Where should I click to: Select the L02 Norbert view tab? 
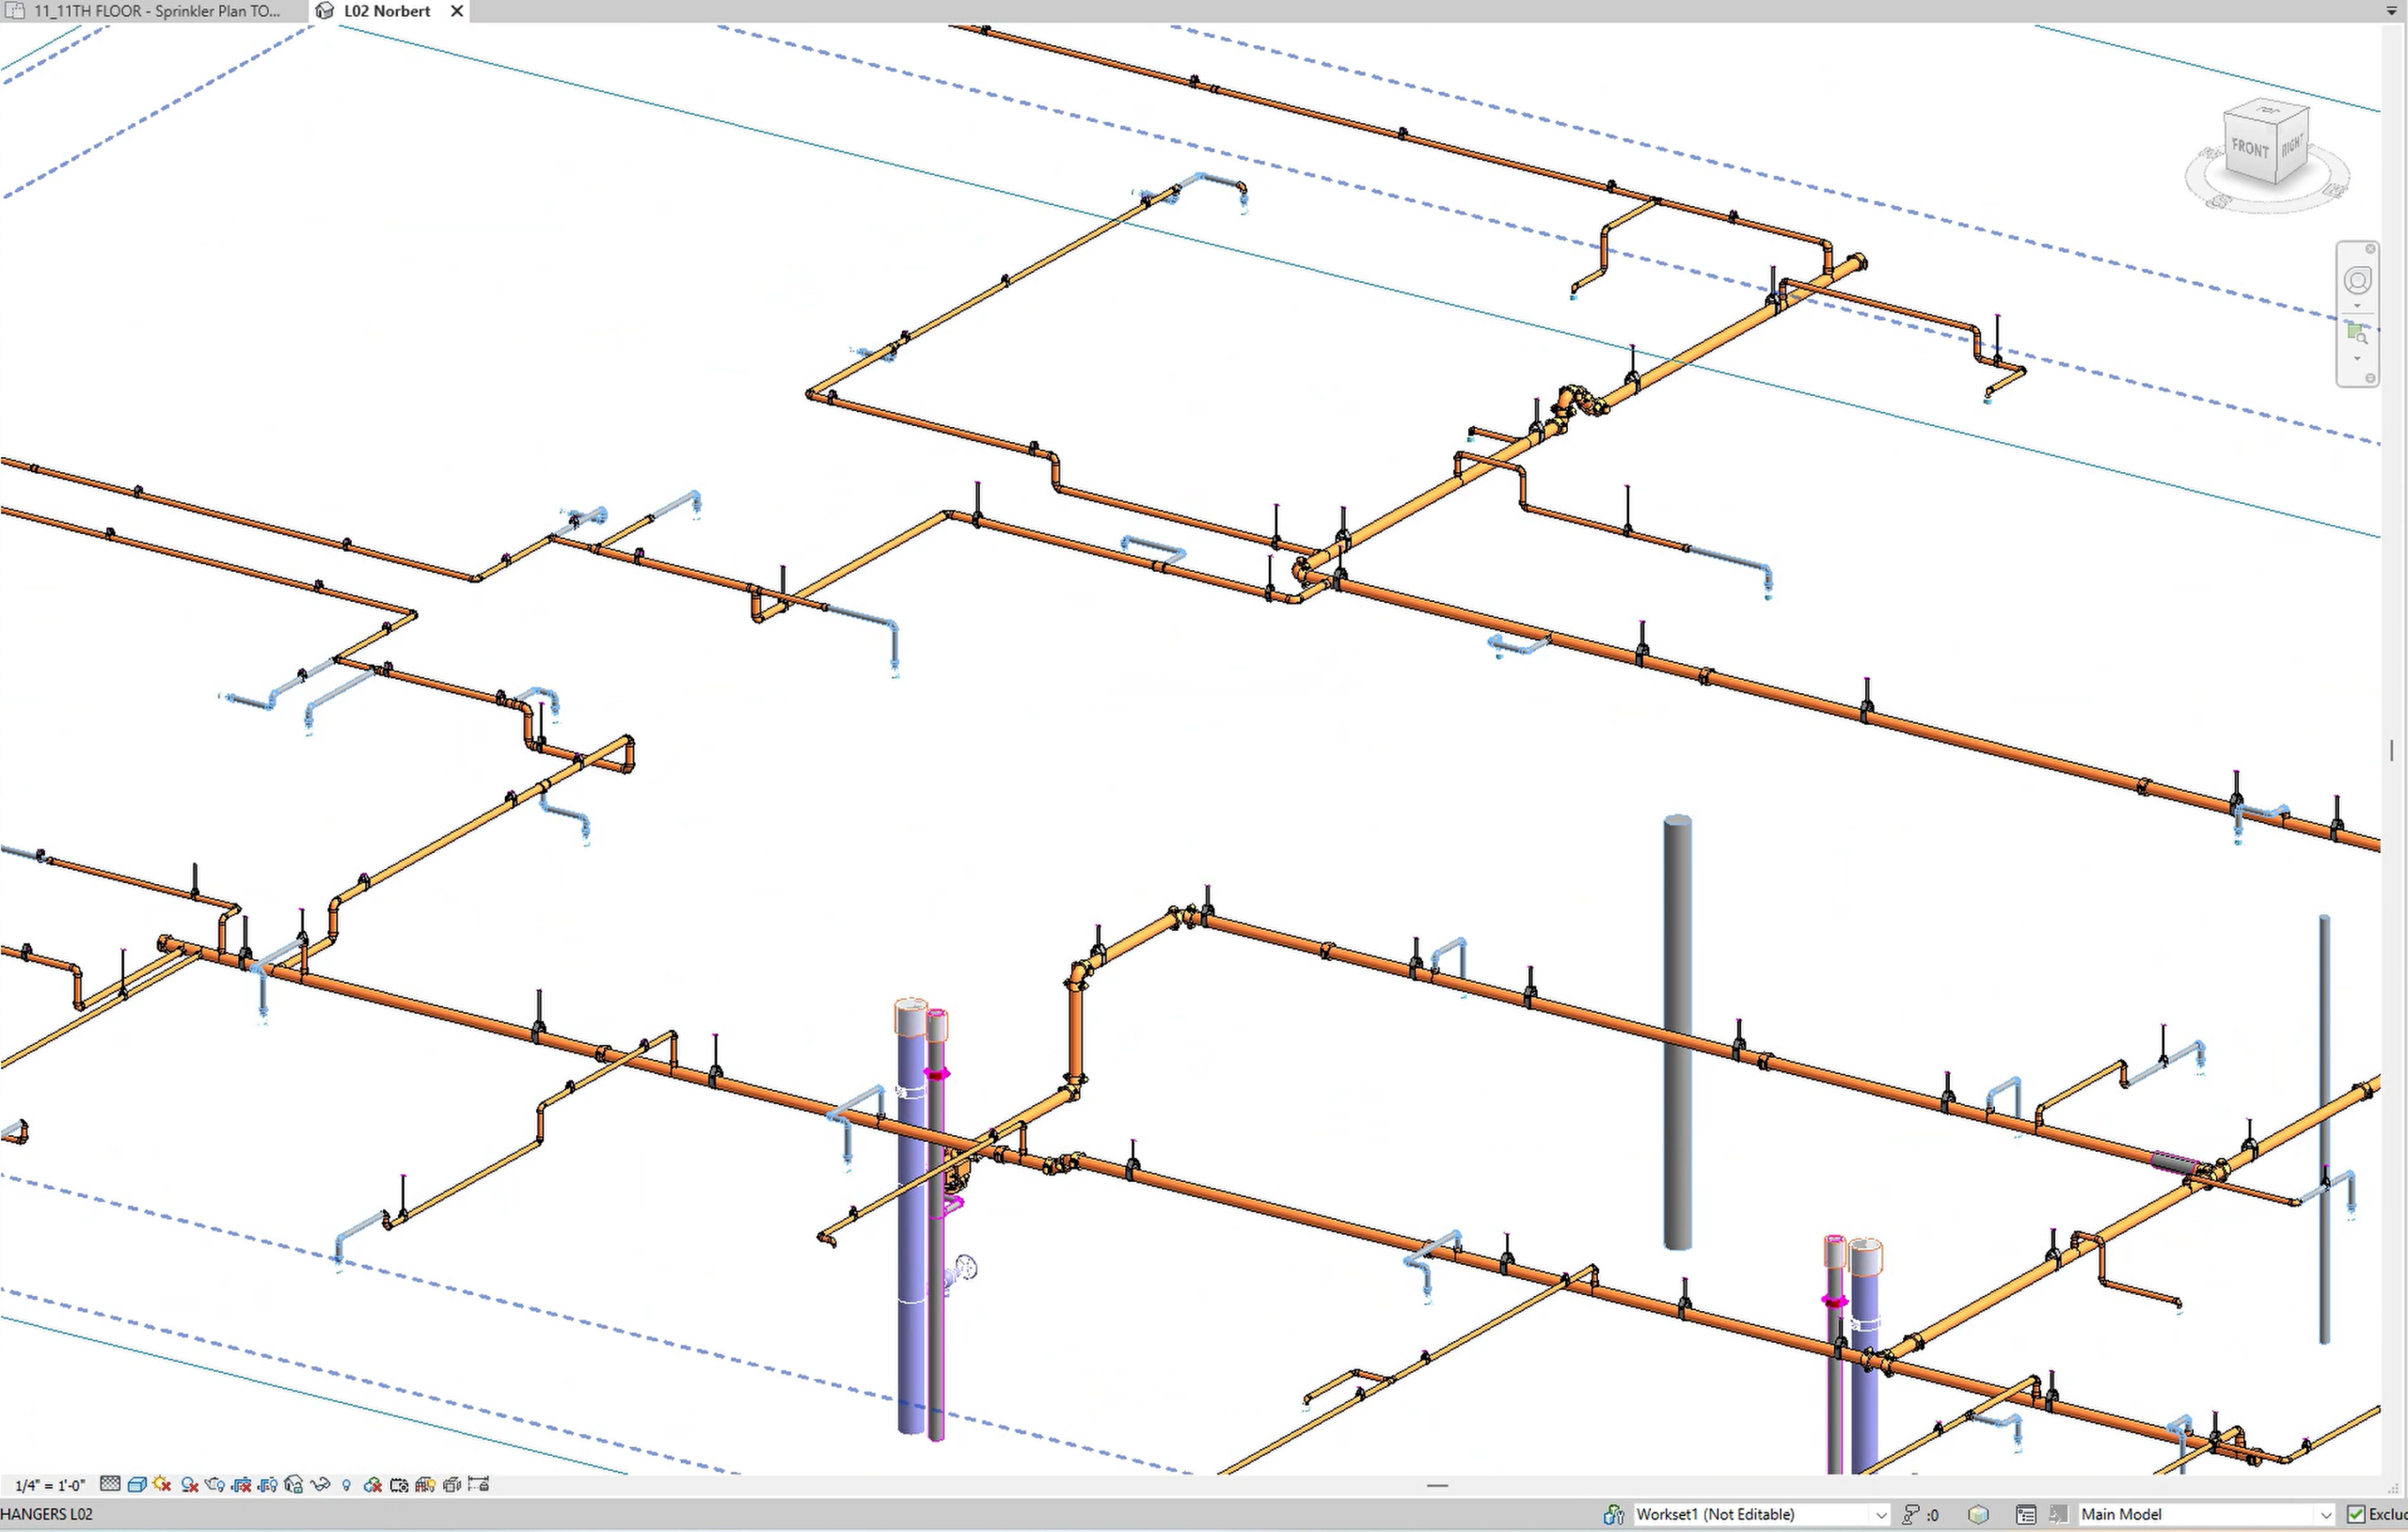(x=387, y=11)
